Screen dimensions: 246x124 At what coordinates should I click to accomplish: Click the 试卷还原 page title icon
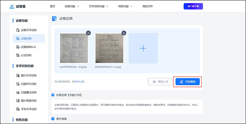tap(54, 18)
